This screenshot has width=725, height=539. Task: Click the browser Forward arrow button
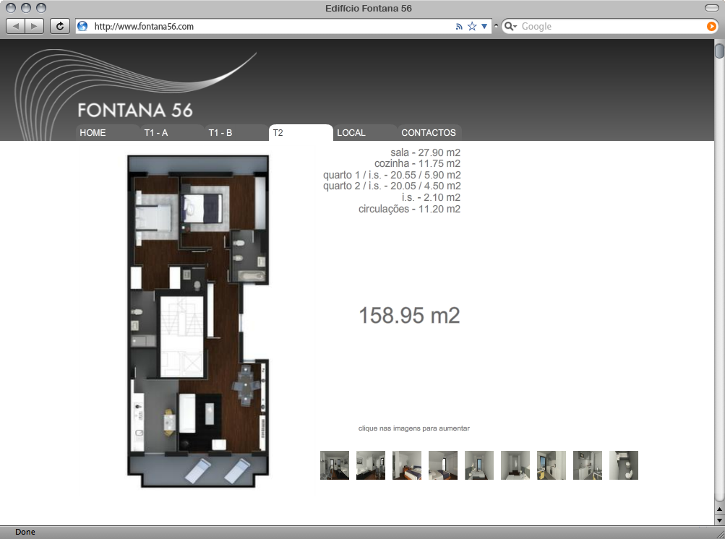[34, 26]
